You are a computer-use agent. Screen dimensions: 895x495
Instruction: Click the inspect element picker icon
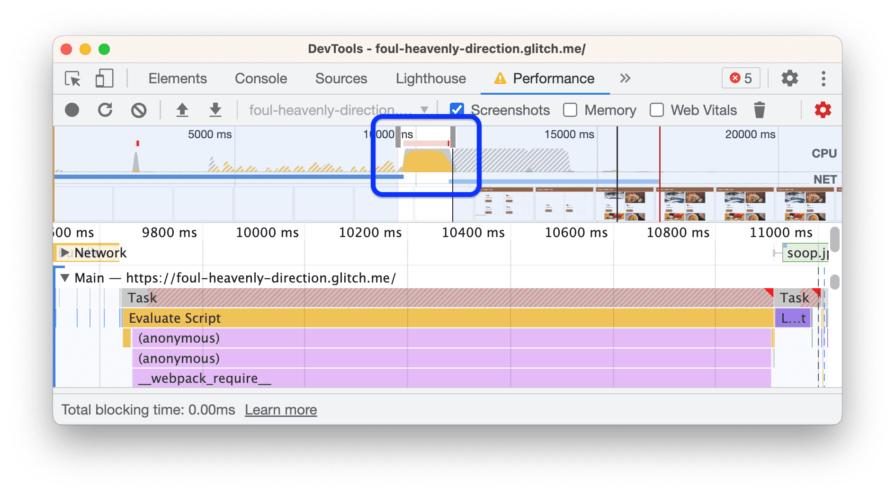[x=73, y=79]
